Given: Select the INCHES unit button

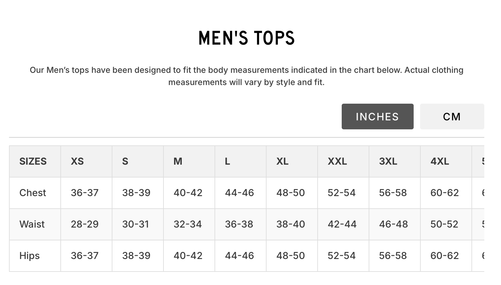Looking at the screenshot, I should click(x=377, y=117).
